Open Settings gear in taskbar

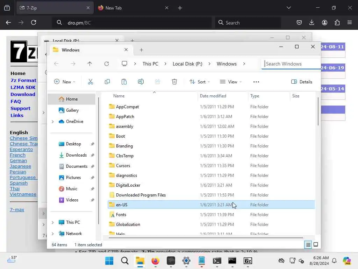pyautogui.click(x=186, y=261)
